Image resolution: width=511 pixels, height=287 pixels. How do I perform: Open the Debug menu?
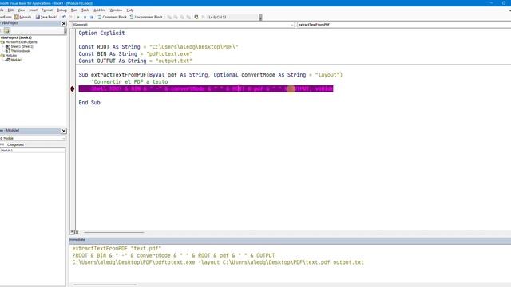(61, 10)
